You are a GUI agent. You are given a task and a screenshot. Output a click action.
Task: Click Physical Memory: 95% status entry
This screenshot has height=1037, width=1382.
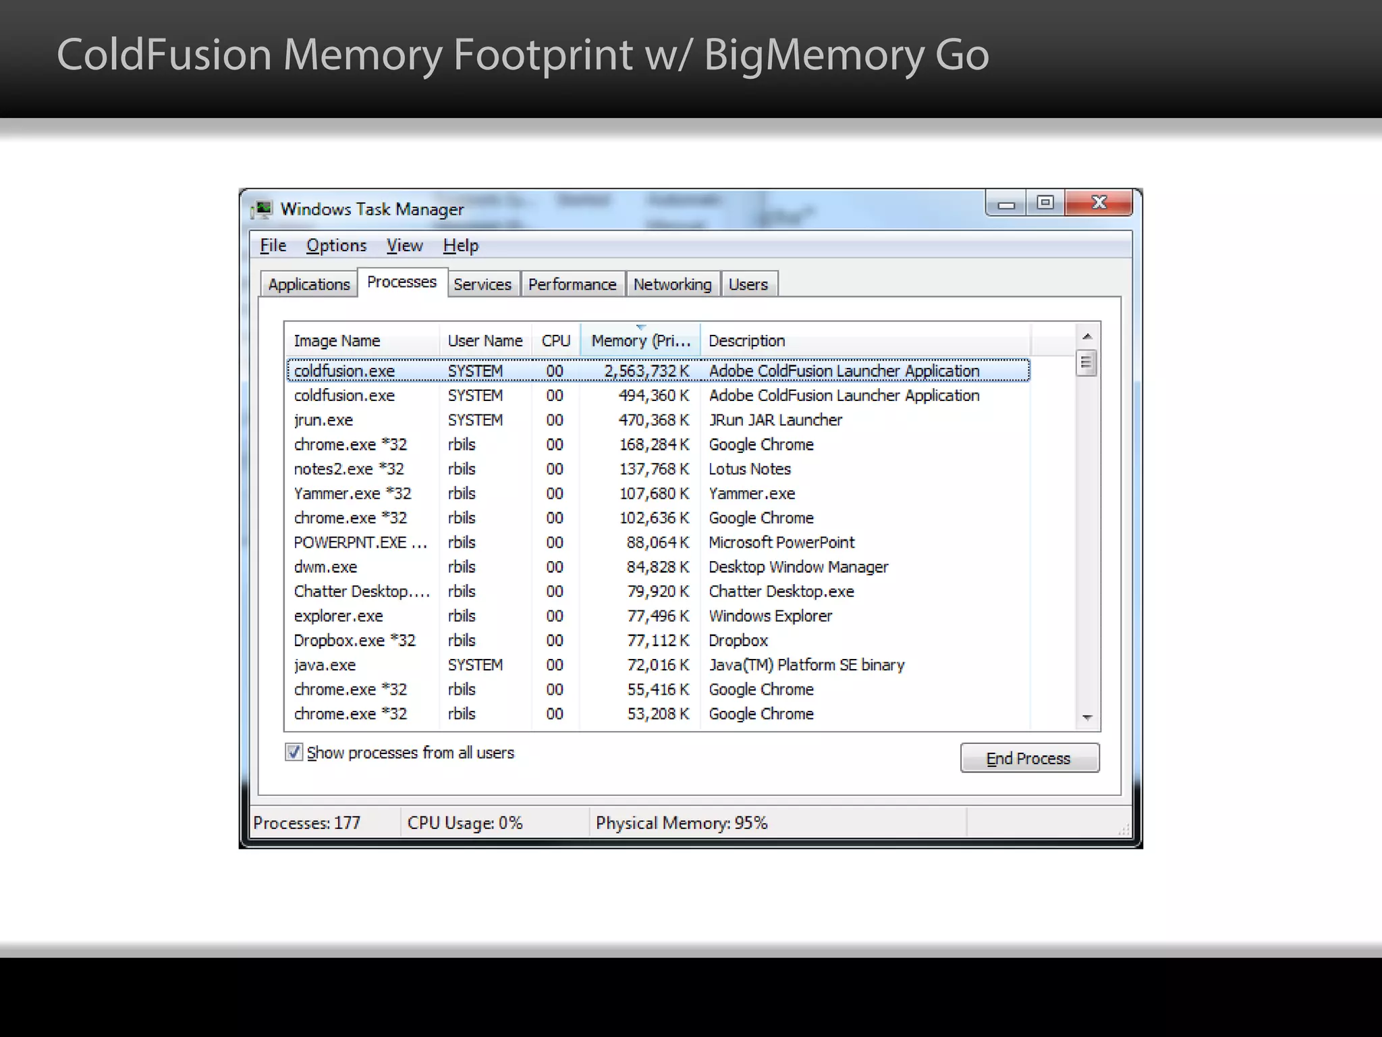coord(682,823)
